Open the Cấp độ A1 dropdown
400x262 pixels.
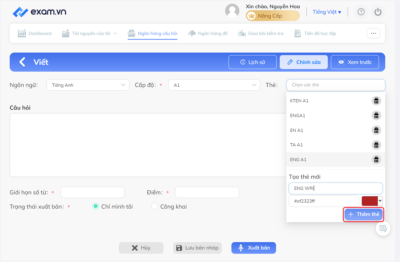point(214,85)
